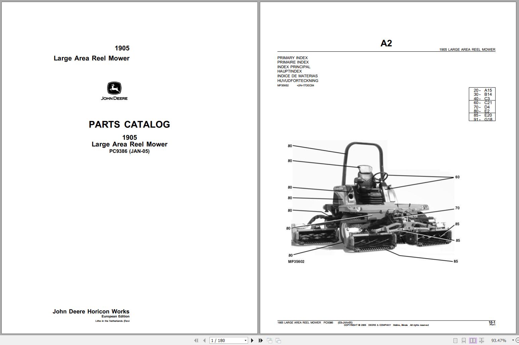519x345 pixels.
Task: Click the 93.47% zoom value
Action: (x=499, y=341)
